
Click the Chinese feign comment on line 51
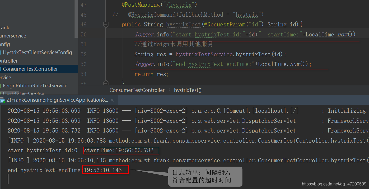point(174,44)
